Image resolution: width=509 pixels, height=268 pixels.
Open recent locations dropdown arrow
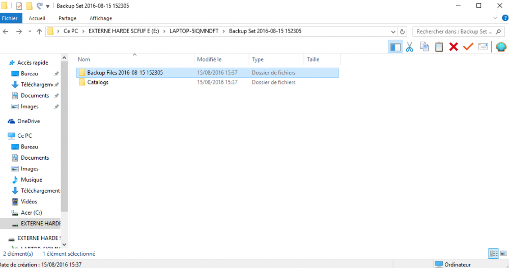pos(30,32)
